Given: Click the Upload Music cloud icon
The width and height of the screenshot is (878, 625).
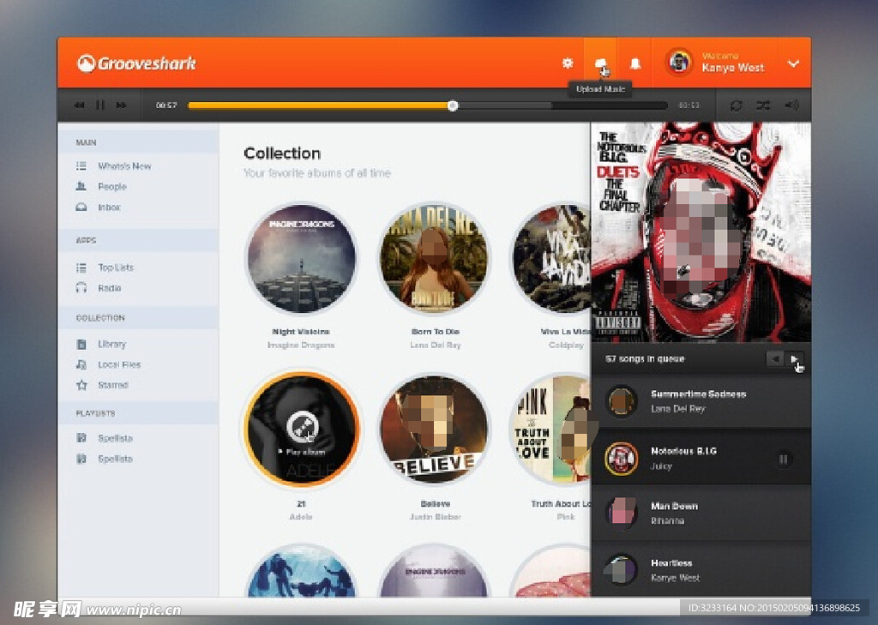Looking at the screenshot, I should coord(601,63).
